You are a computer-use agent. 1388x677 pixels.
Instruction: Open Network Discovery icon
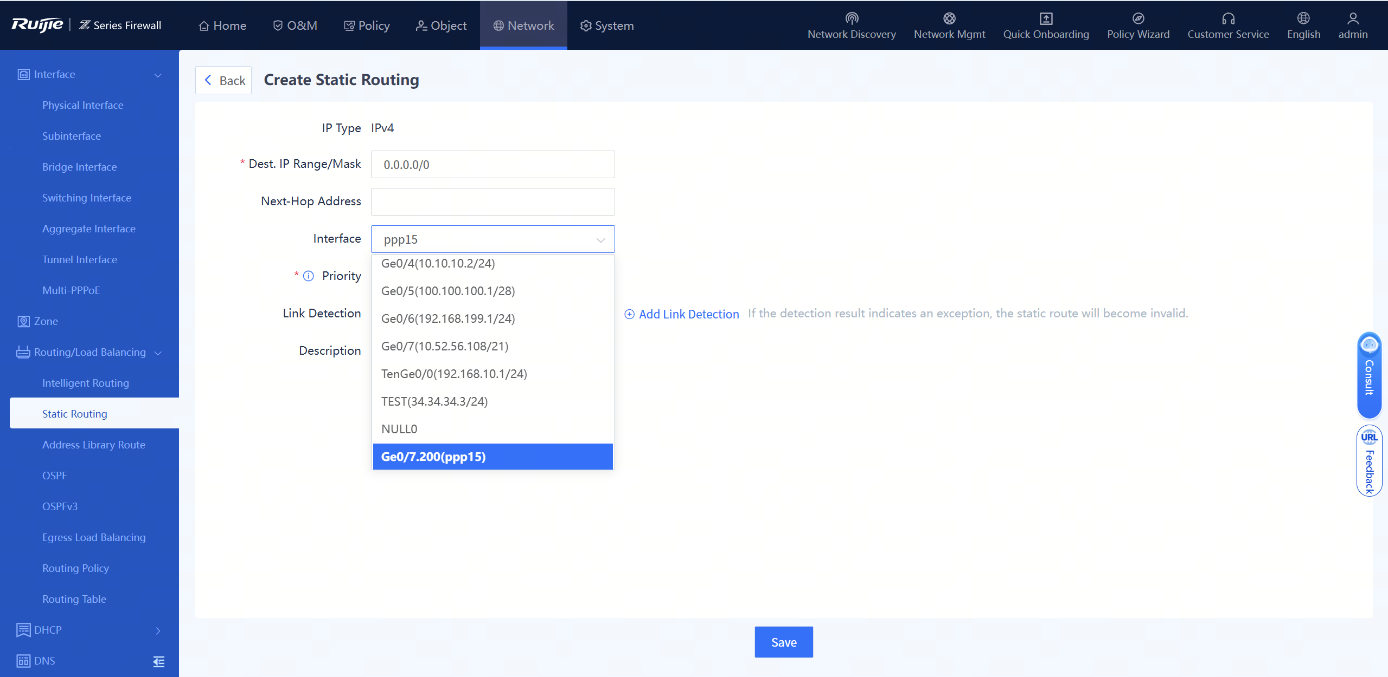(x=852, y=19)
